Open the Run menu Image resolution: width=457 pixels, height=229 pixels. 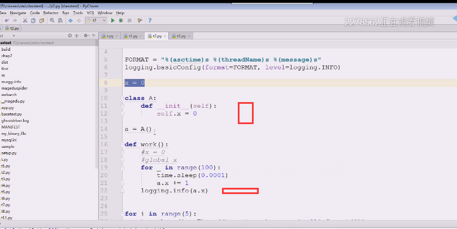click(66, 13)
